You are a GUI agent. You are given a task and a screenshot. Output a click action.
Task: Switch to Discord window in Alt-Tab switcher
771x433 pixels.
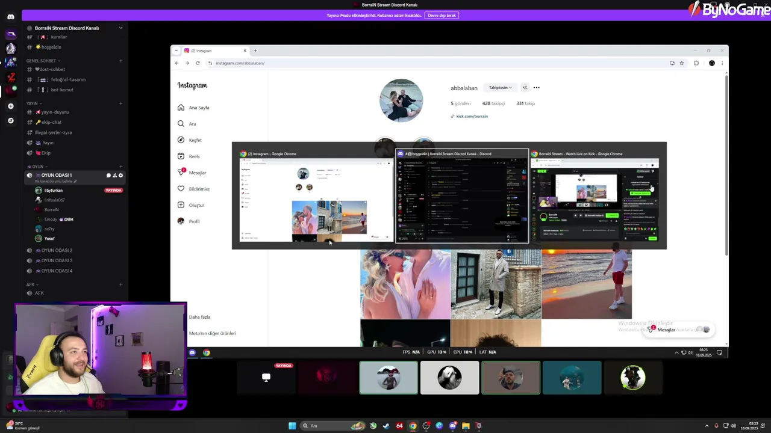coord(462,196)
